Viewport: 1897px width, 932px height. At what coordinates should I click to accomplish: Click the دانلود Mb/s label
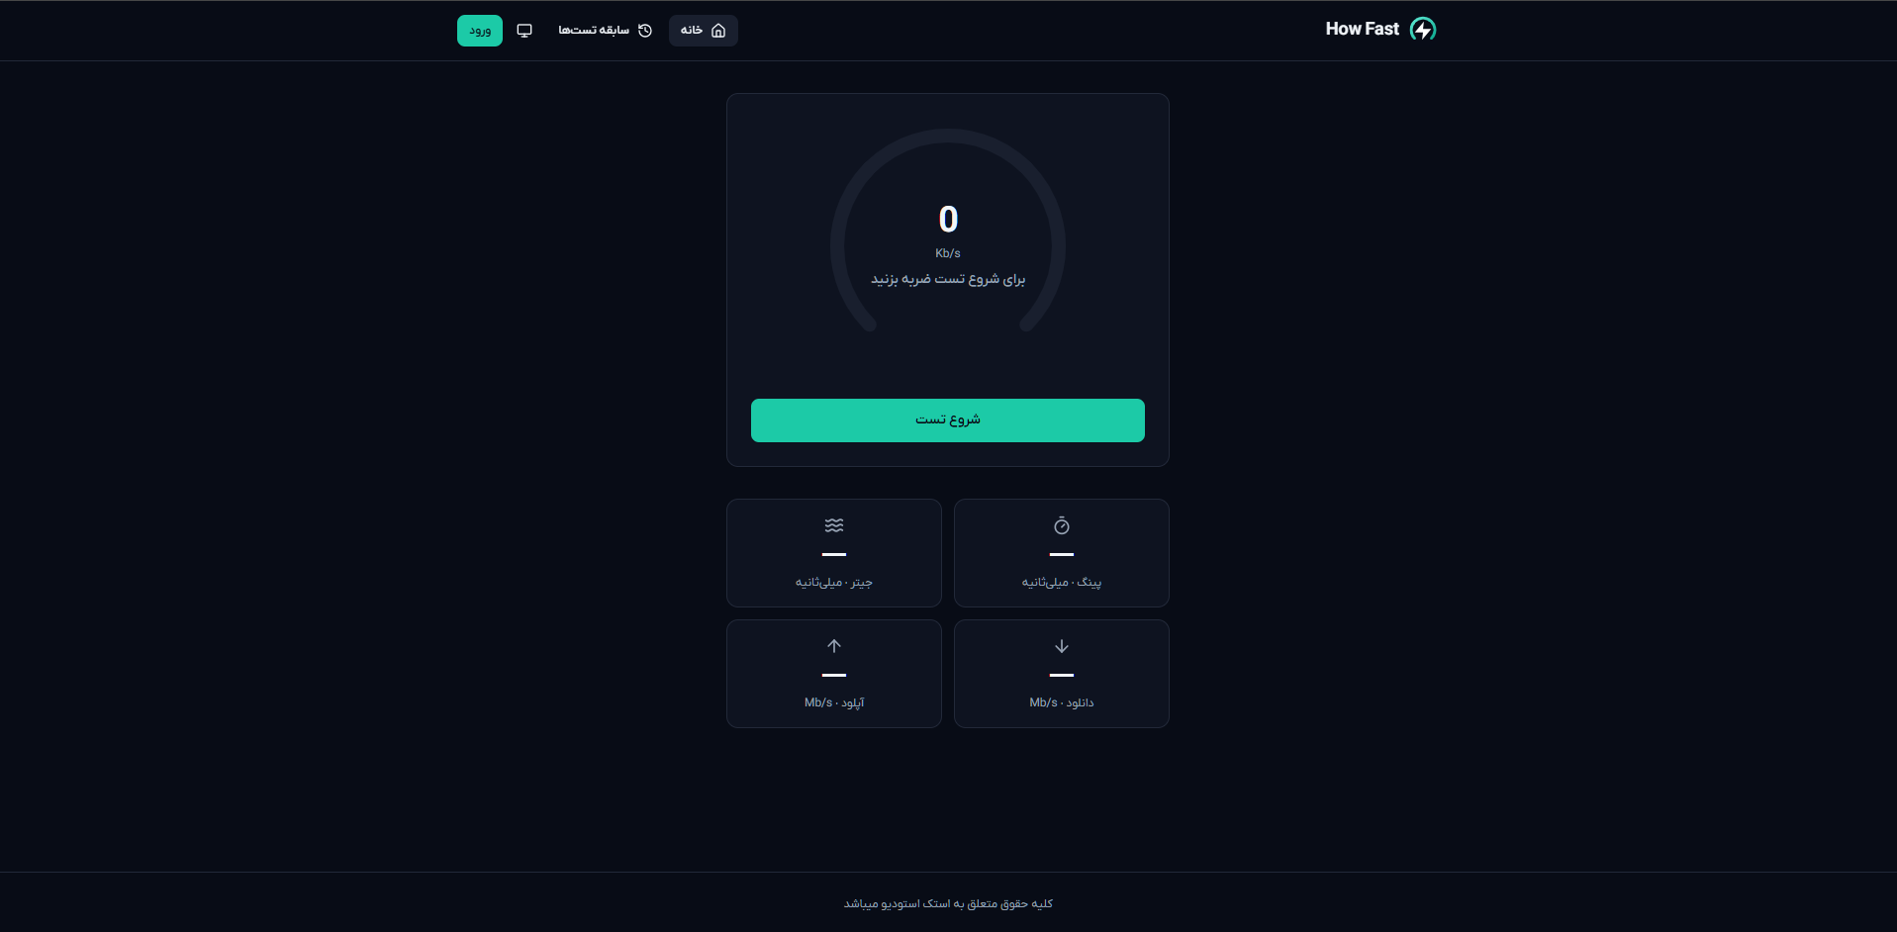tap(1062, 702)
